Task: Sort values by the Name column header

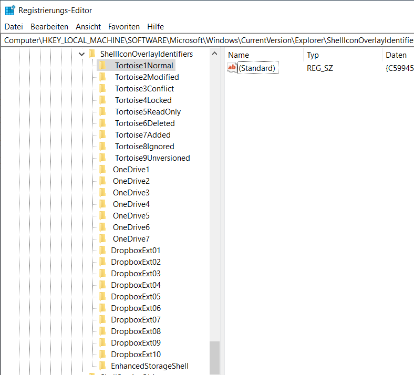Action: 263,55
